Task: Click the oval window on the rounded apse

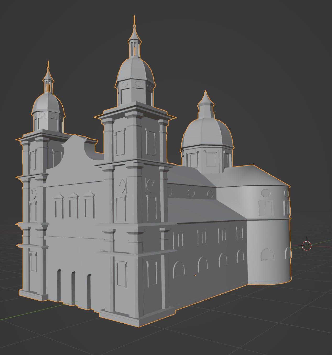Action: [266, 193]
